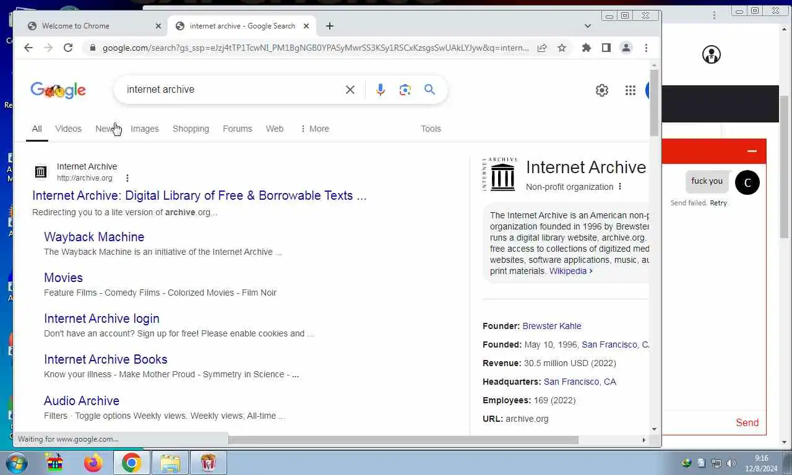792x475 pixels.
Task: Open the Chrome side panel icon
Action: pos(606,48)
